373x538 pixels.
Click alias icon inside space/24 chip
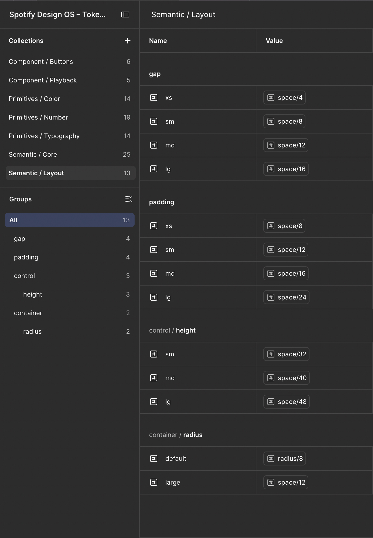[271, 297]
